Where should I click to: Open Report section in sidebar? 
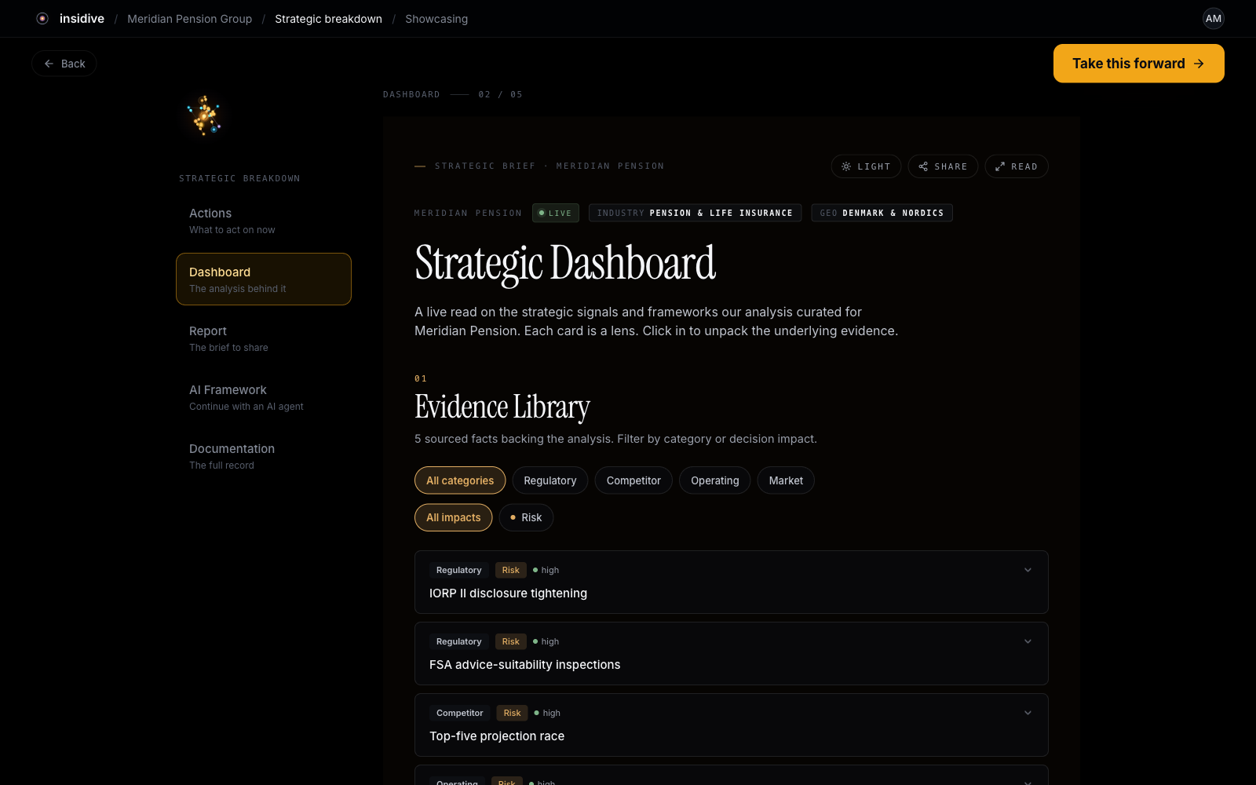tap(264, 338)
